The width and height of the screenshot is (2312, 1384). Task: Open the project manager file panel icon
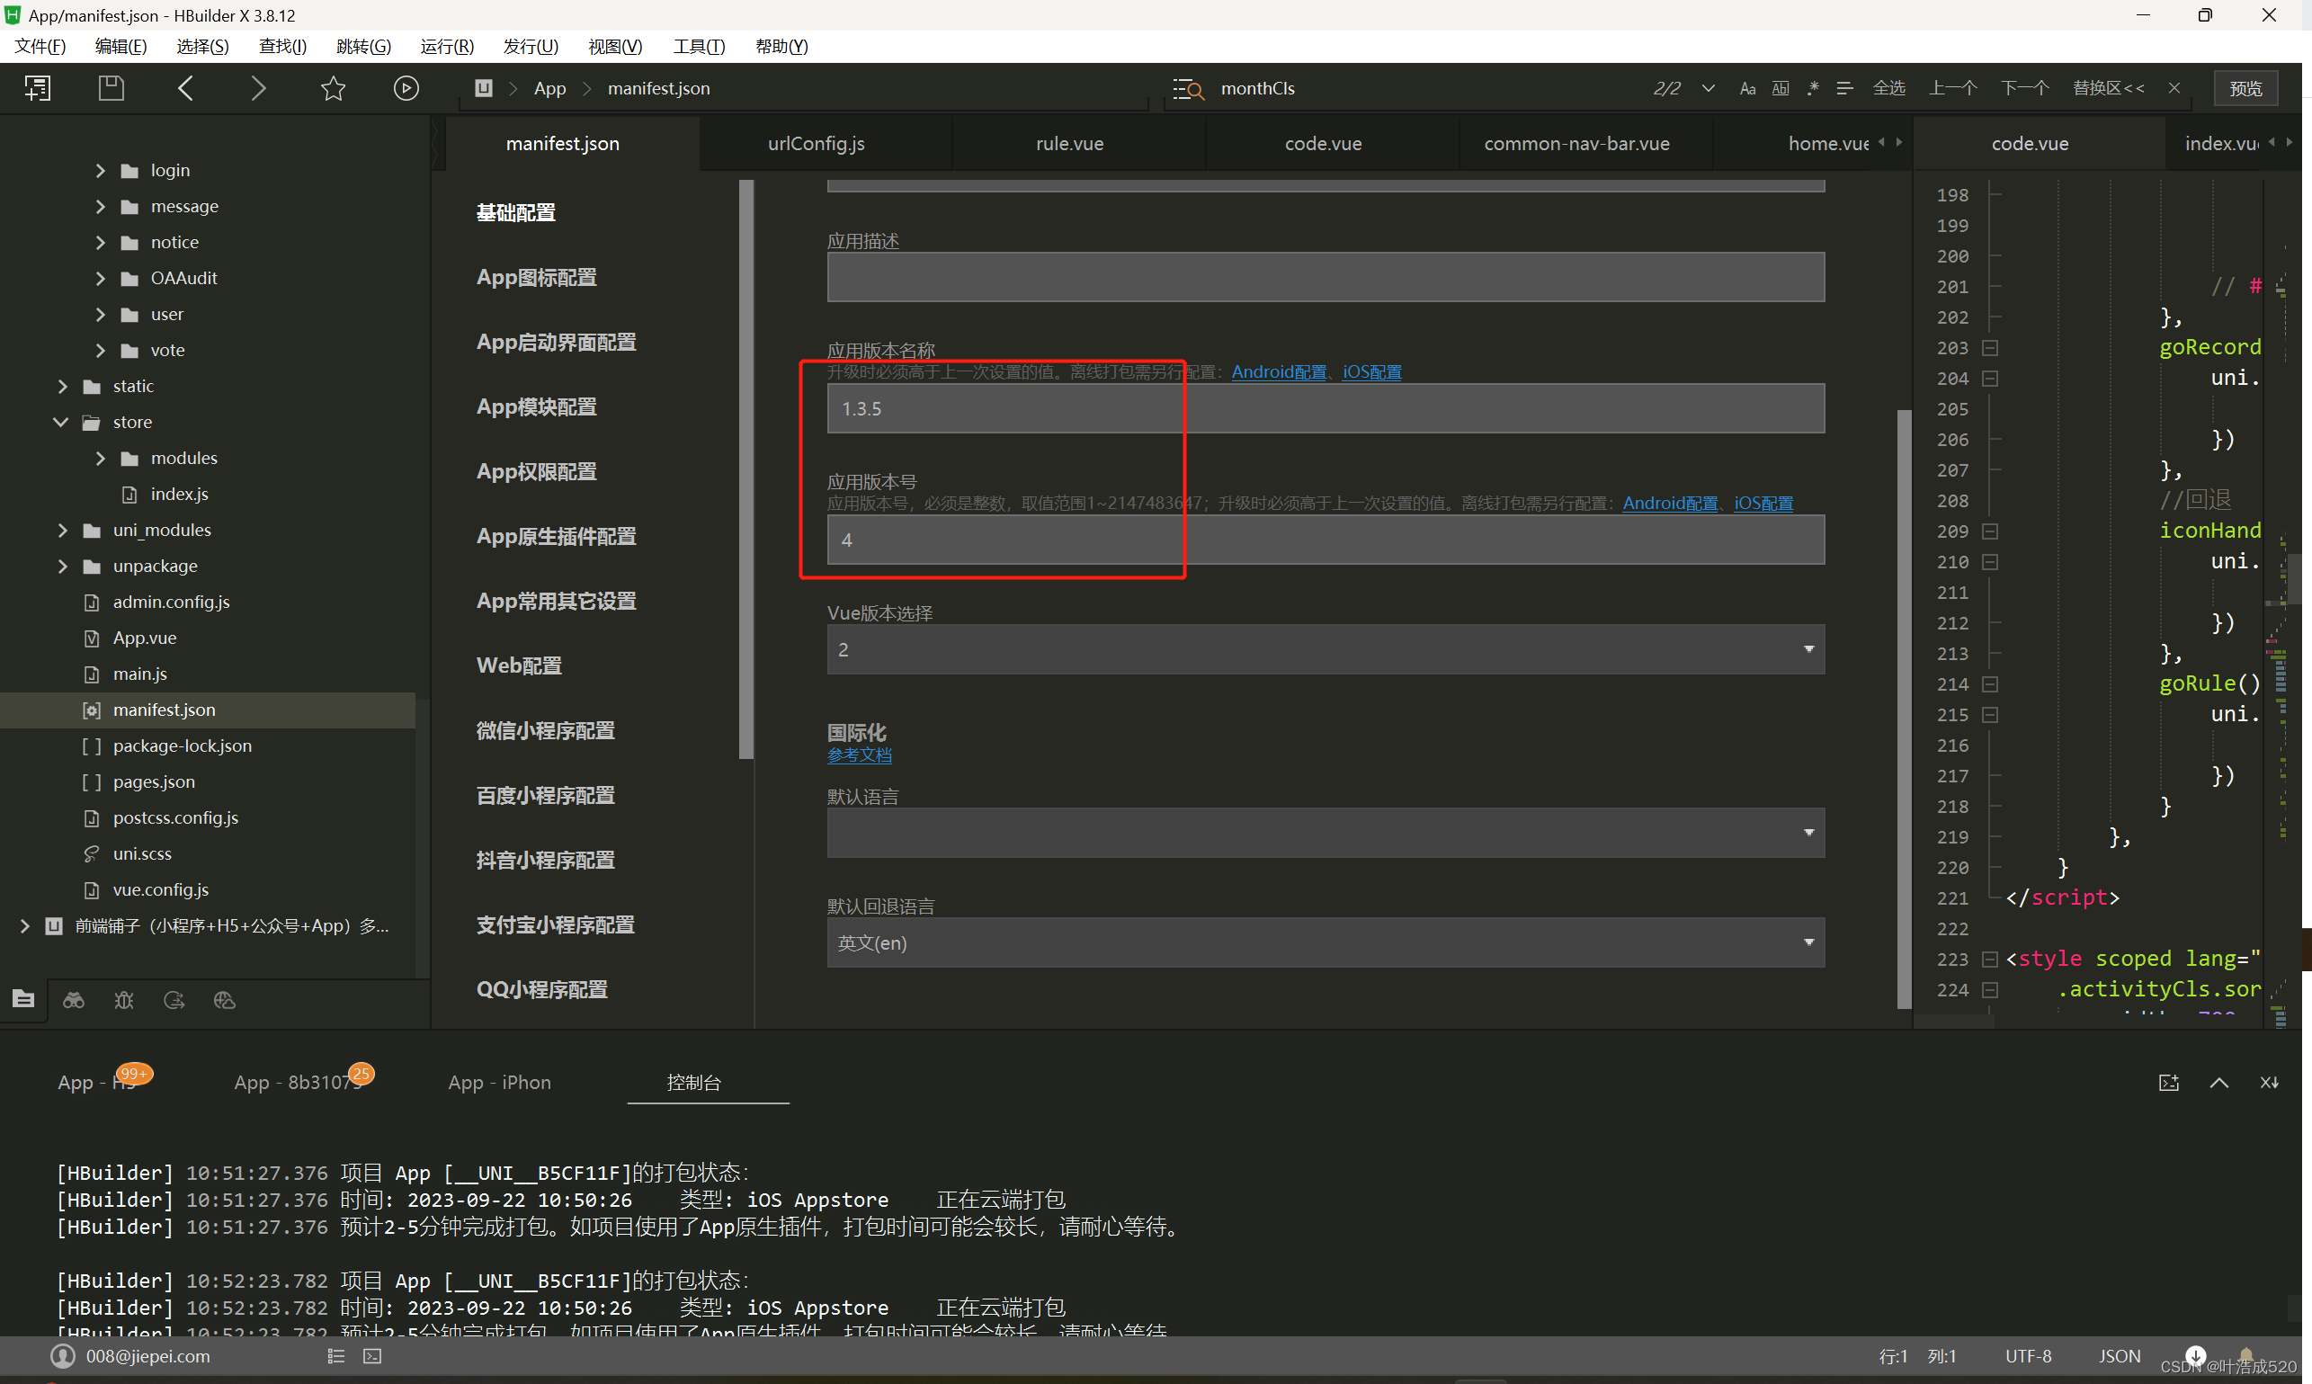23,1000
